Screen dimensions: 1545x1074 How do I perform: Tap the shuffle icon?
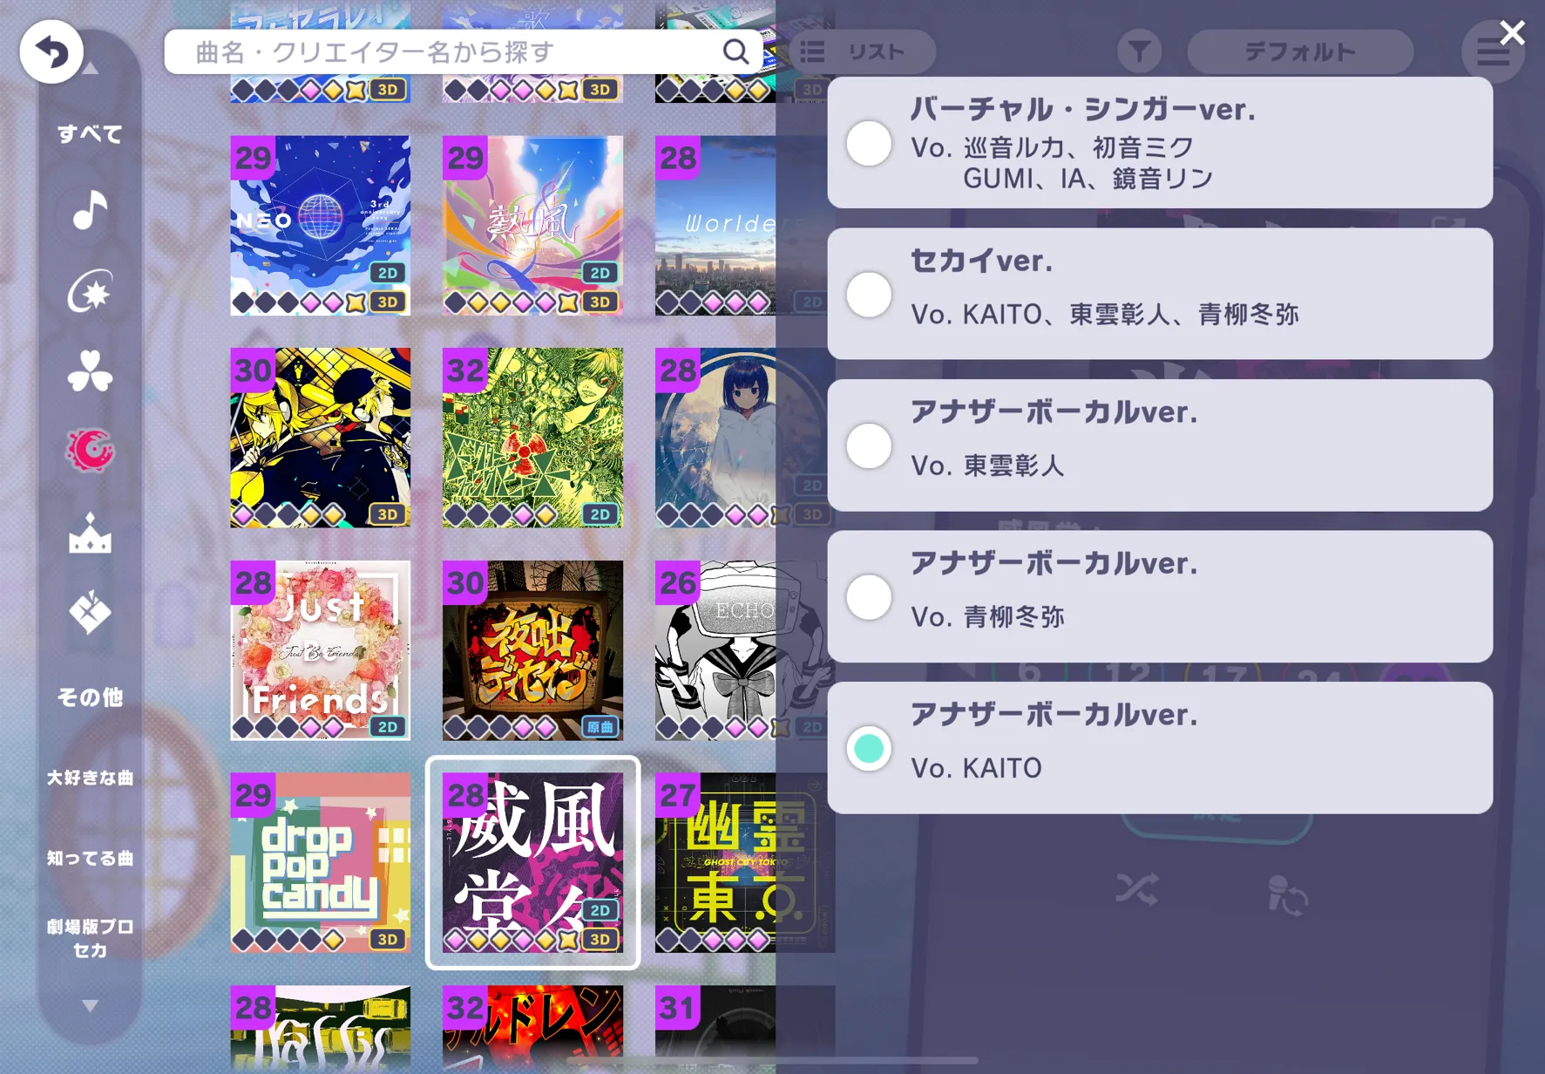[1137, 890]
